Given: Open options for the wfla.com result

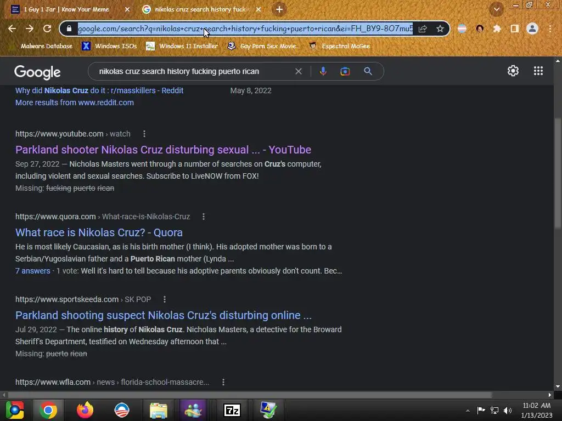Looking at the screenshot, I should pyautogui.click(x=223, y=382).
